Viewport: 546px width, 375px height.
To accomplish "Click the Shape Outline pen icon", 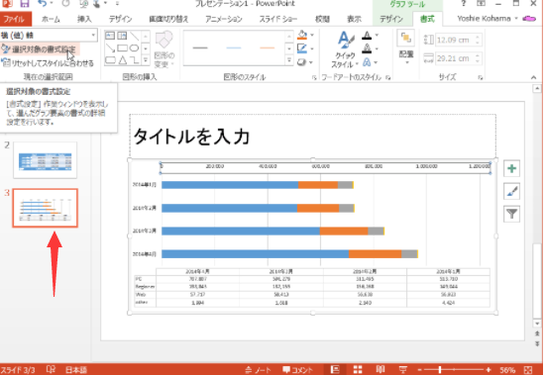I will pyautogui.click(x=302, y=48).
